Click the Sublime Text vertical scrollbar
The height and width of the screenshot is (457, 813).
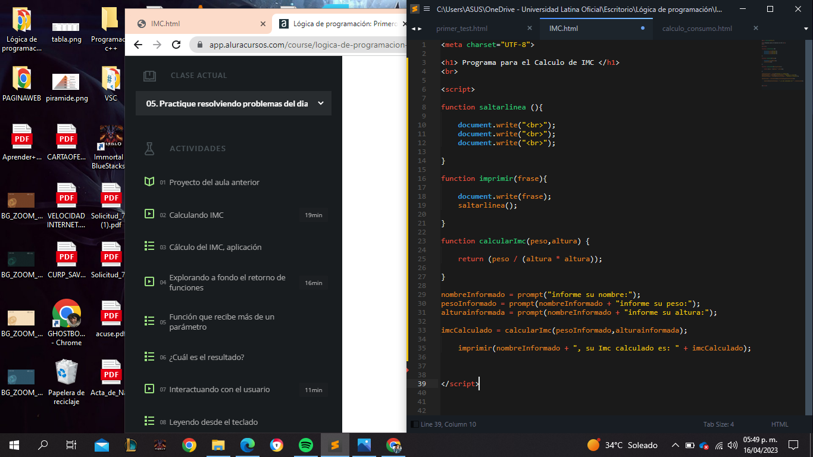point(809,226)
